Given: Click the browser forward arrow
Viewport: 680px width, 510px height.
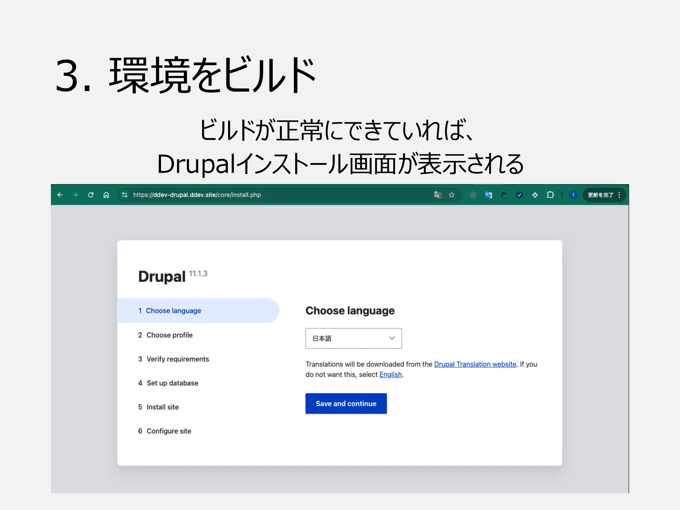Looking at the screenshot, I should click(x=75, y=195).
